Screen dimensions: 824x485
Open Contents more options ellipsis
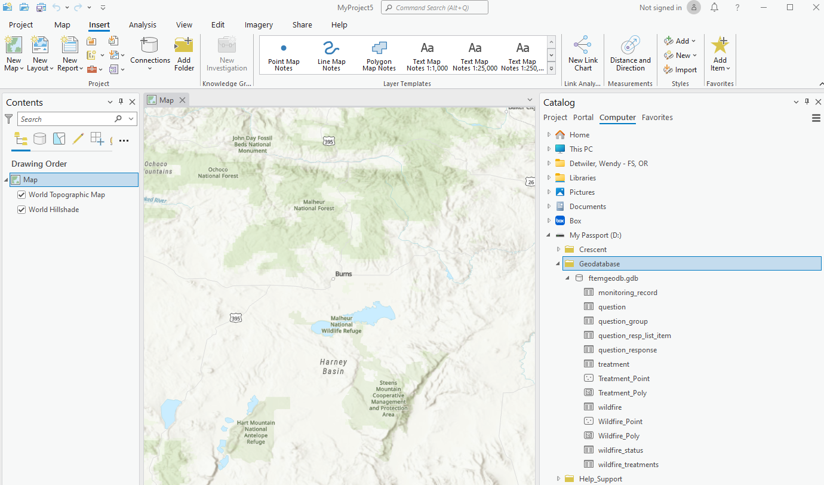[124, 140]
